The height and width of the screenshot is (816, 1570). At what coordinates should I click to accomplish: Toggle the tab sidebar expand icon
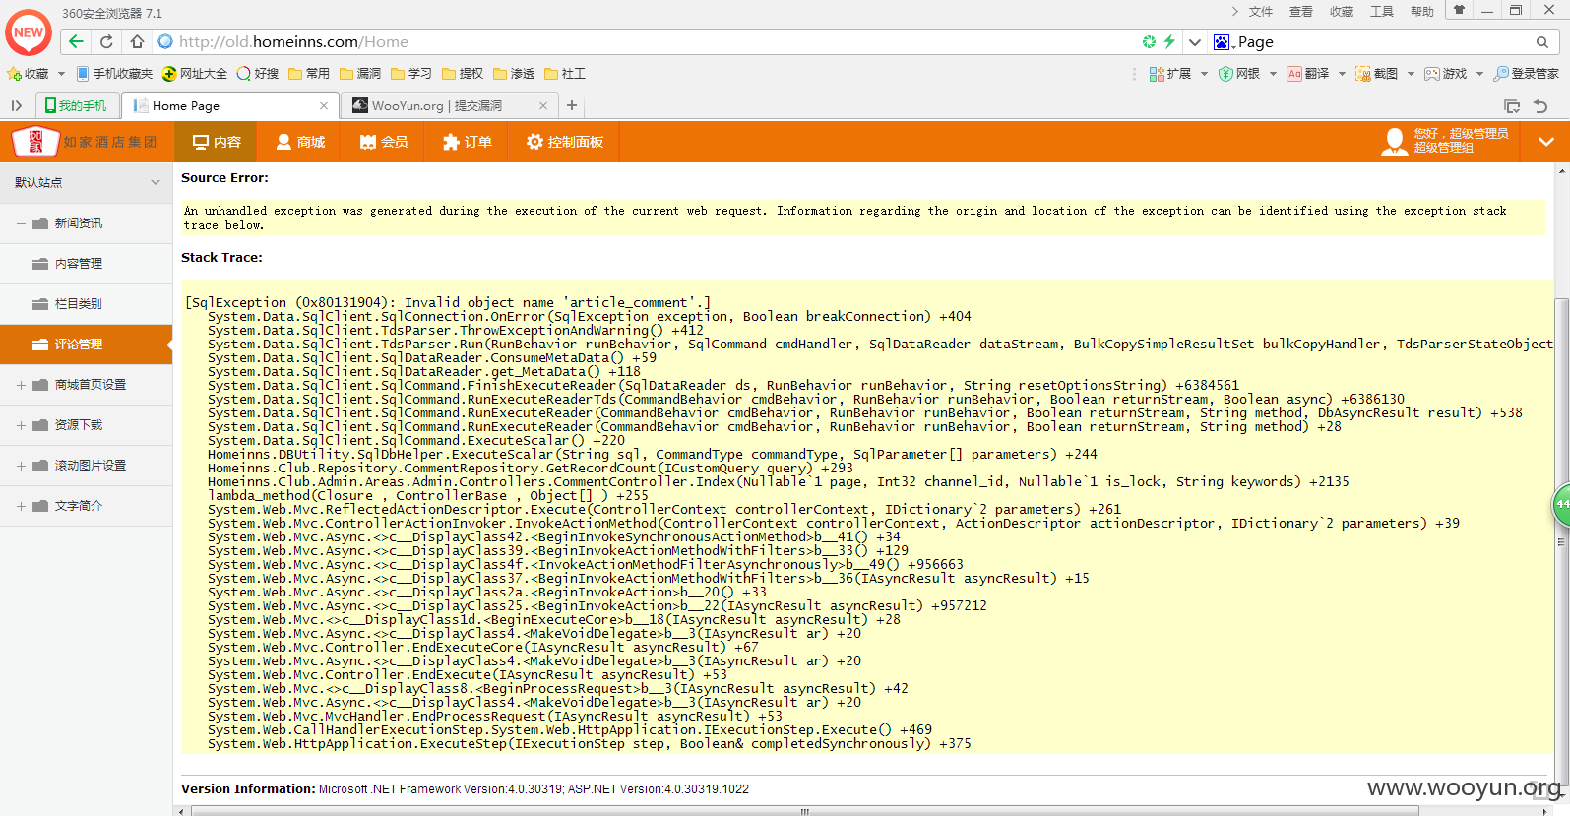pos(16,105)
